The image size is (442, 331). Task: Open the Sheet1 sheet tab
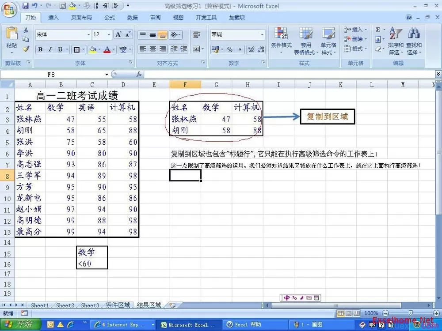40,305
